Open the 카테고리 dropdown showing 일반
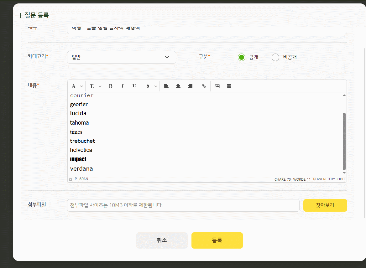Viewport: 366px width, 268px height. [x=121, y=57]
